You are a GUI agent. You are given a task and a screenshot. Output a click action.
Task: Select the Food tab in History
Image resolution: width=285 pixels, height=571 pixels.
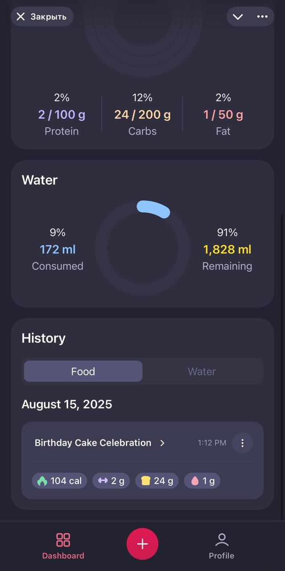[83, 371]
